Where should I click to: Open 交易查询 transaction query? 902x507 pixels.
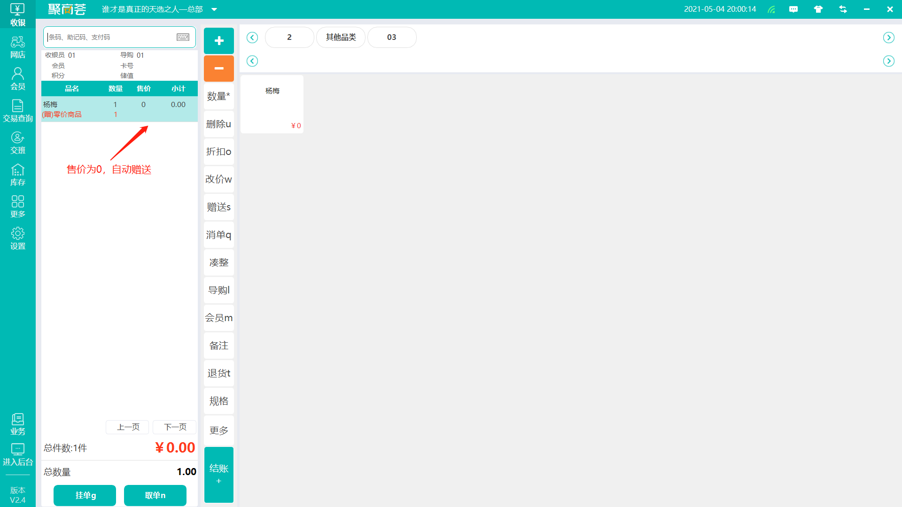click(x=17, y=111)
